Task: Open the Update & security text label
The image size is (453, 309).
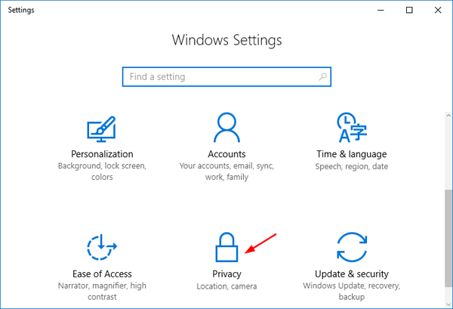Action: [351, 274]
